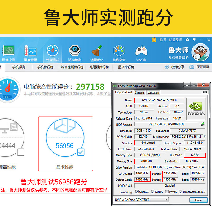Check the 处理器性能 checkbox
The height and width of the screenshot is (212, 212).
[x=21, y=152]
